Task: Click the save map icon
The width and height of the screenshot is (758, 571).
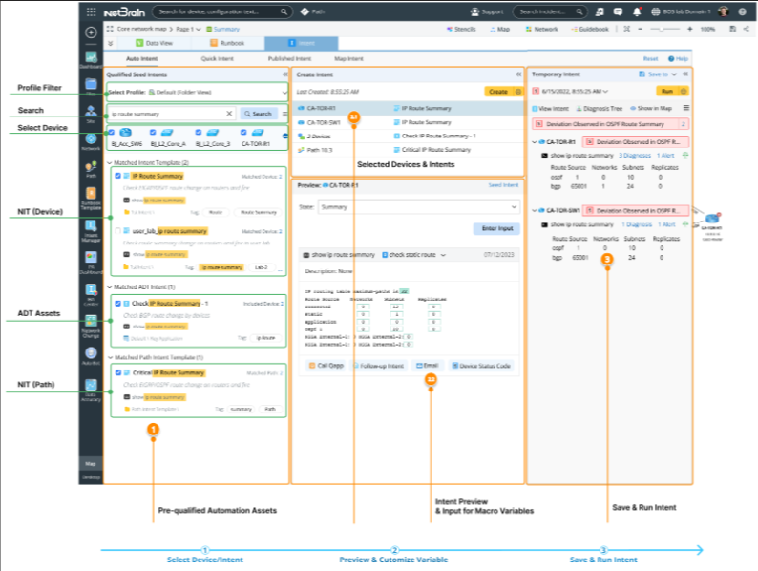Action: tap(733, 29)
